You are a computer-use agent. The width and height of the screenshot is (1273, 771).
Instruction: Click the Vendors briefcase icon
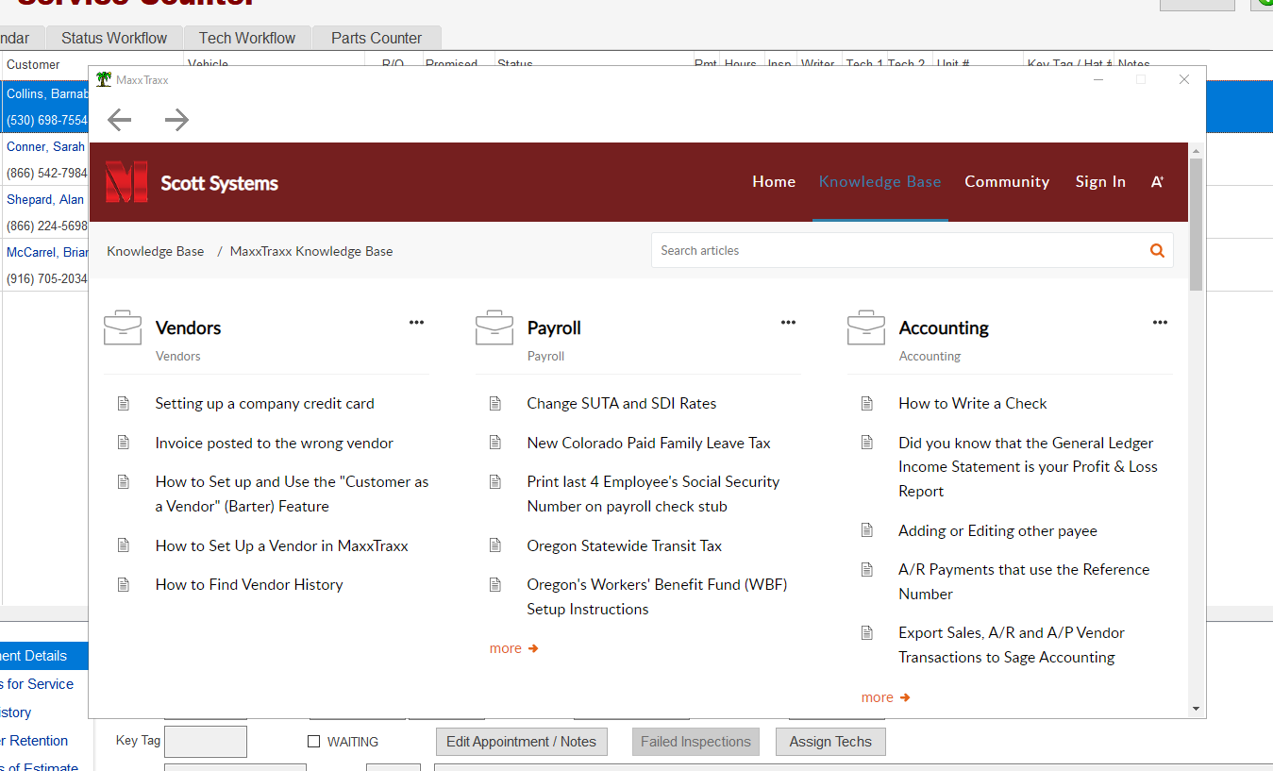pos(123,327)
